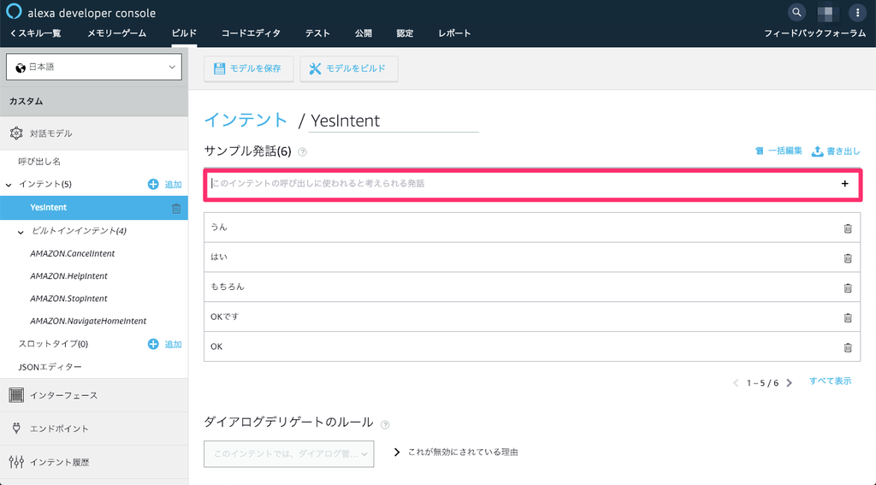
Task: Go to previous utterance page
Action: pos(736,382)
